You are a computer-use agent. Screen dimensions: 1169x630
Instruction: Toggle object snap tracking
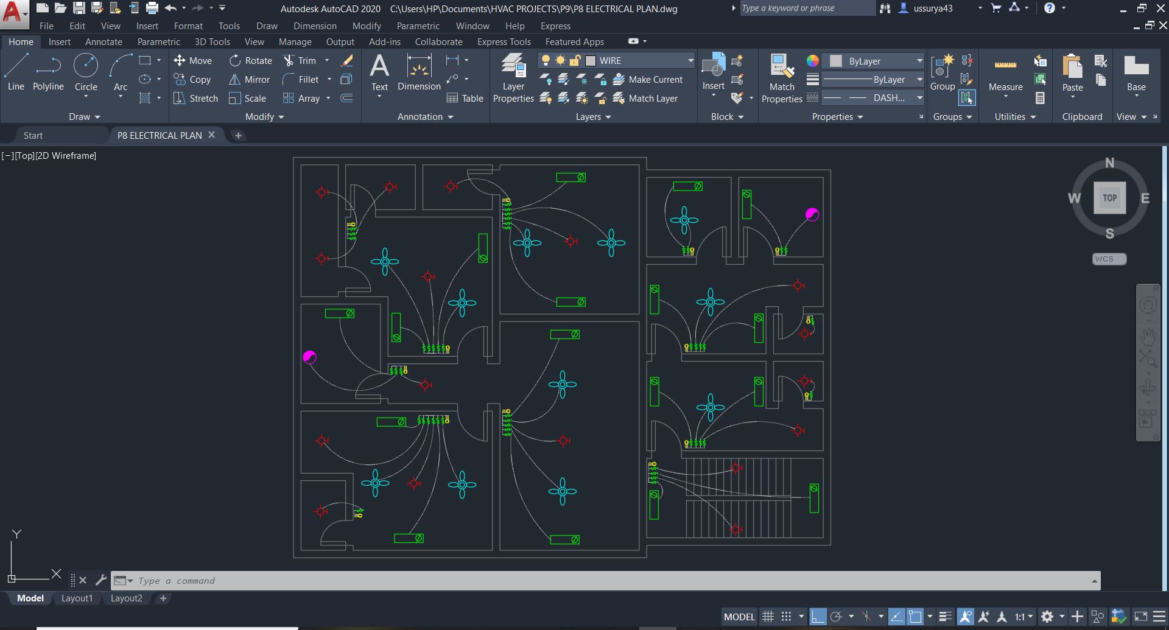(896, 617)
